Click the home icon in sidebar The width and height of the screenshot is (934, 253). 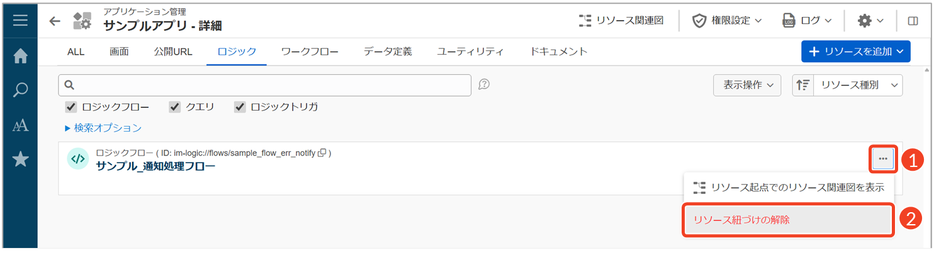point(20,57)
